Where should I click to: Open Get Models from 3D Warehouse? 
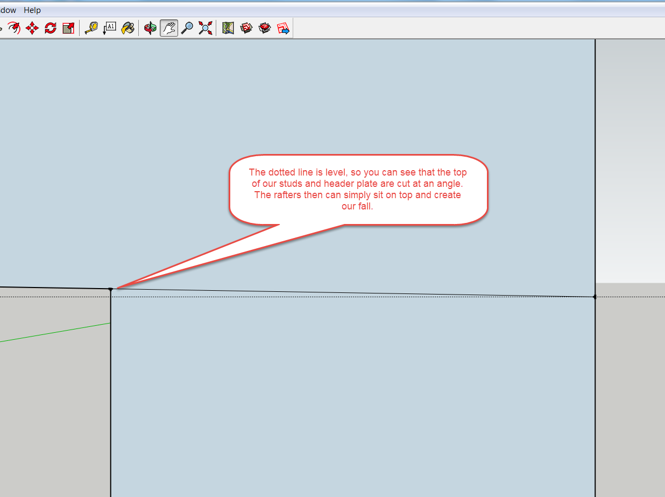(246, 28)
